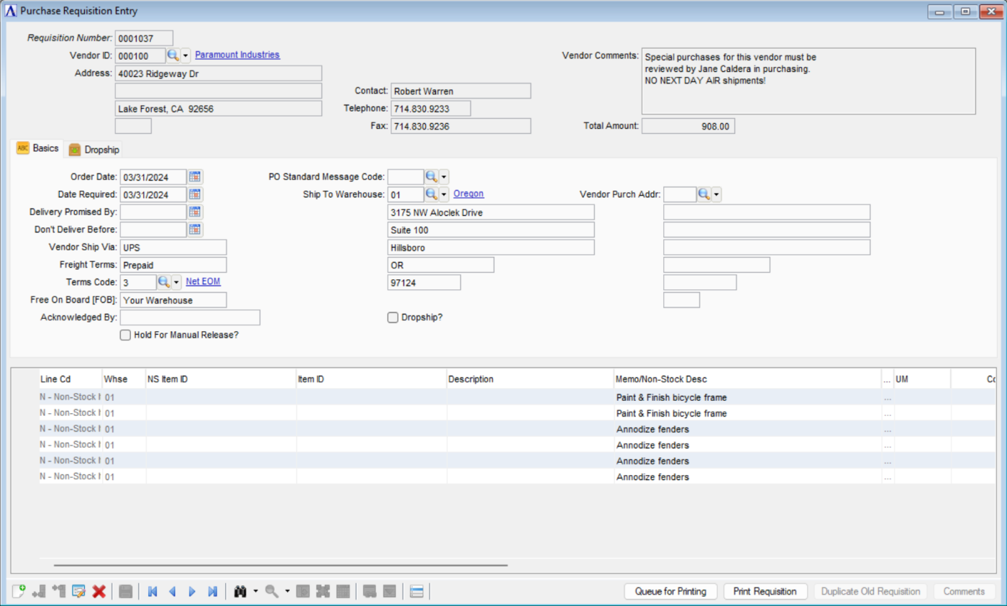
Task: Go to the first record
Action: 152,591
